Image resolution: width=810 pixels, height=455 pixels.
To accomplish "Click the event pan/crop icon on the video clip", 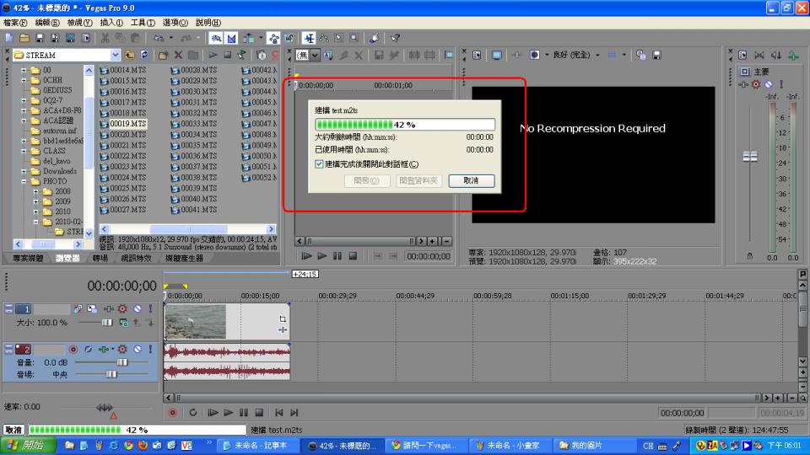I will tap(283, 318).
